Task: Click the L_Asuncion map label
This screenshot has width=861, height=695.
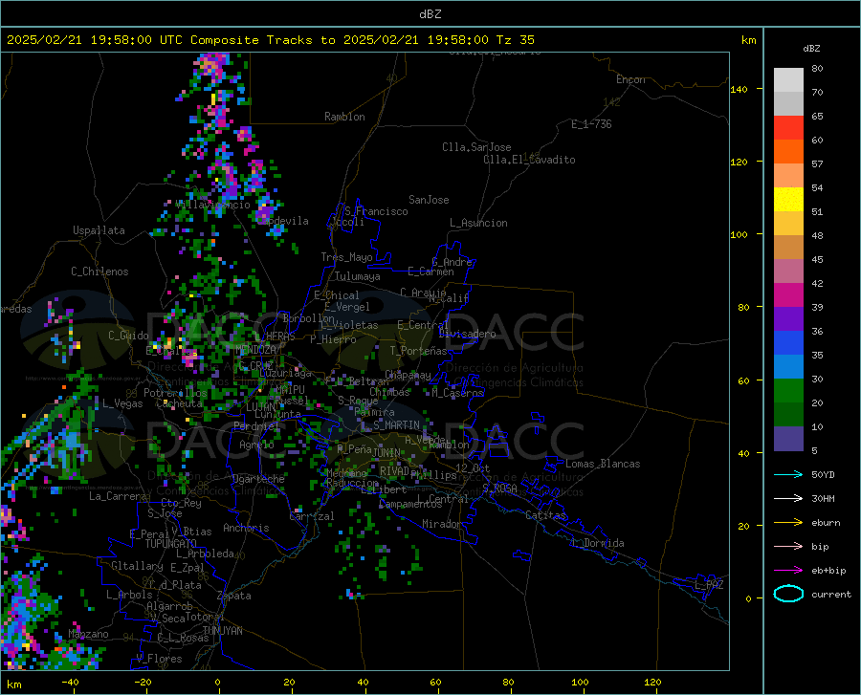Action: 478,223
